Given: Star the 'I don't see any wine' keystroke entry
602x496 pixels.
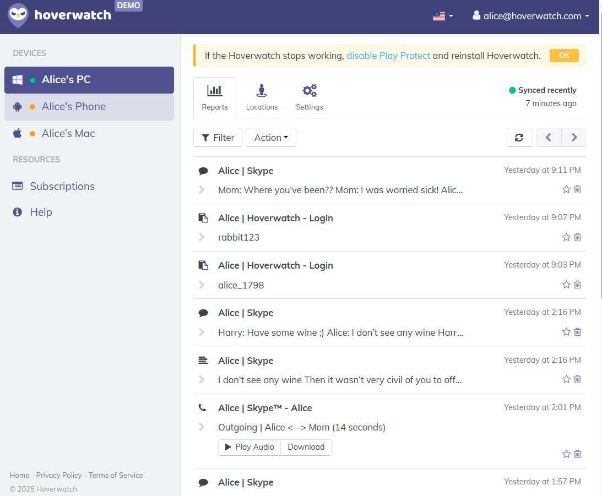Looking at the screenshot, I should coord(566,379).
